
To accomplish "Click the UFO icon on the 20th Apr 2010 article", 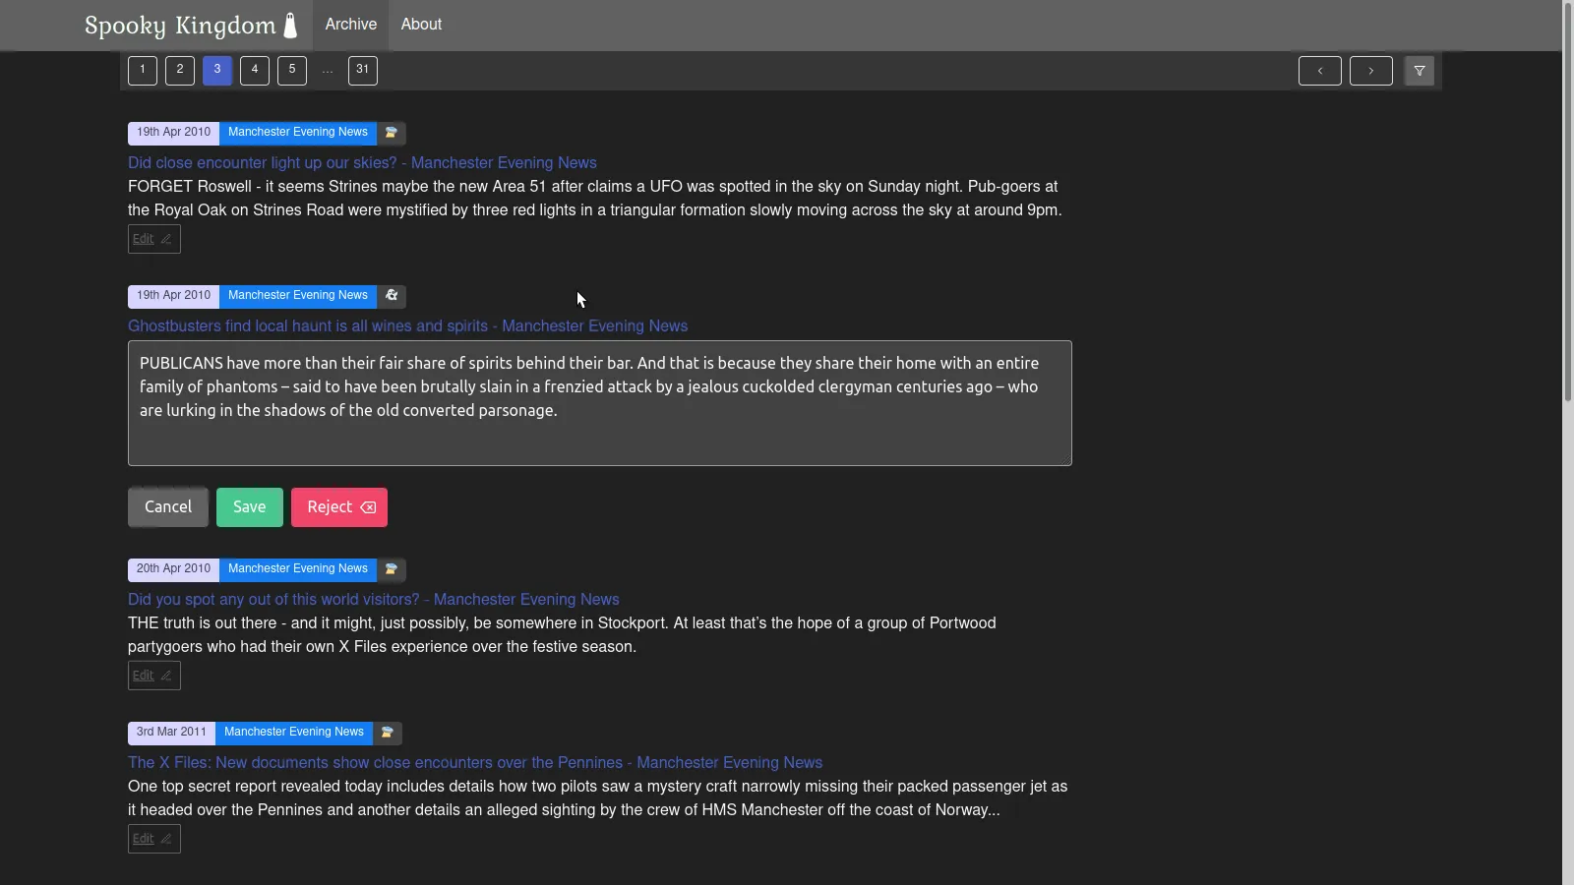I will tap(391, 569).
